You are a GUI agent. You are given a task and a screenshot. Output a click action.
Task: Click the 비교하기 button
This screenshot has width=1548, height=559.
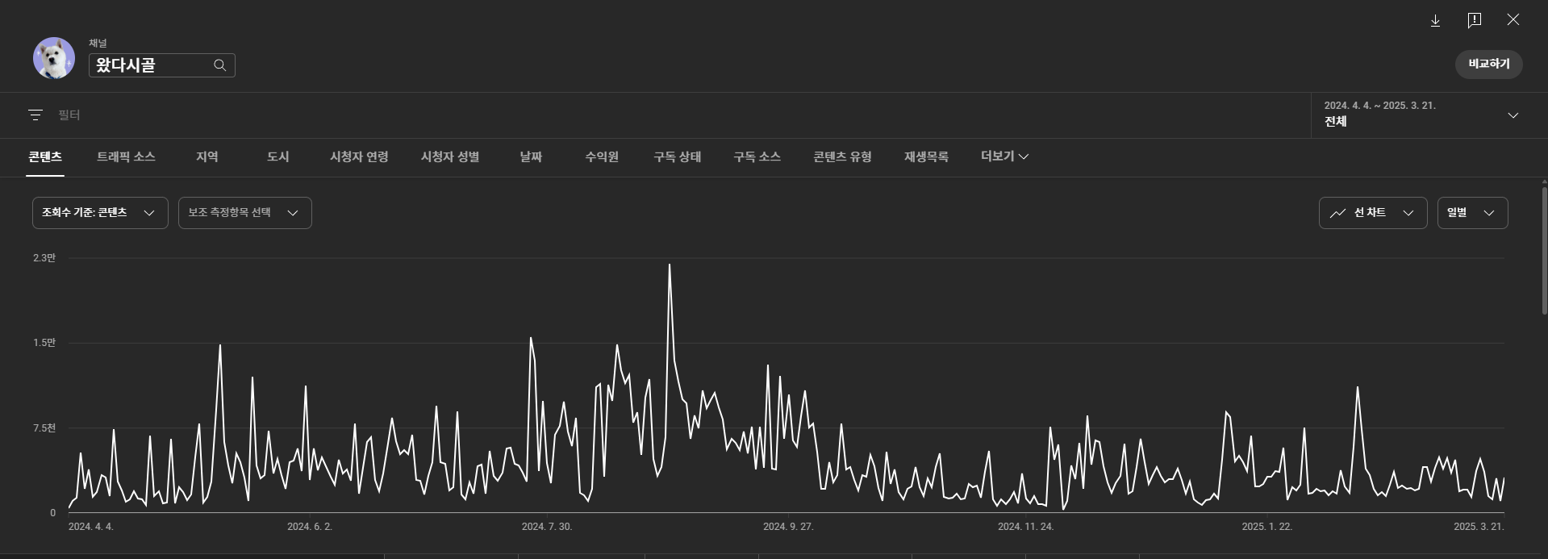point(1488,64)
